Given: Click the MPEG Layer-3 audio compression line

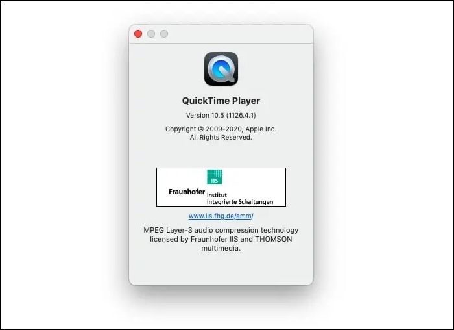Looking at the screenshot, I should [221, 230].
